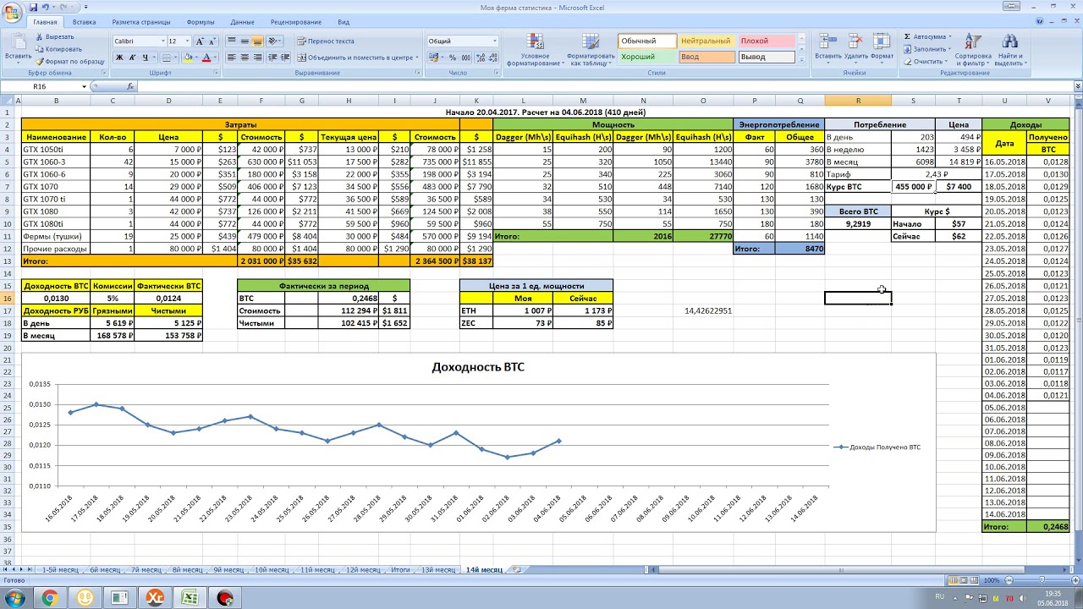
Task: Decrease cell indent
Action: click(x=272, y=58)
